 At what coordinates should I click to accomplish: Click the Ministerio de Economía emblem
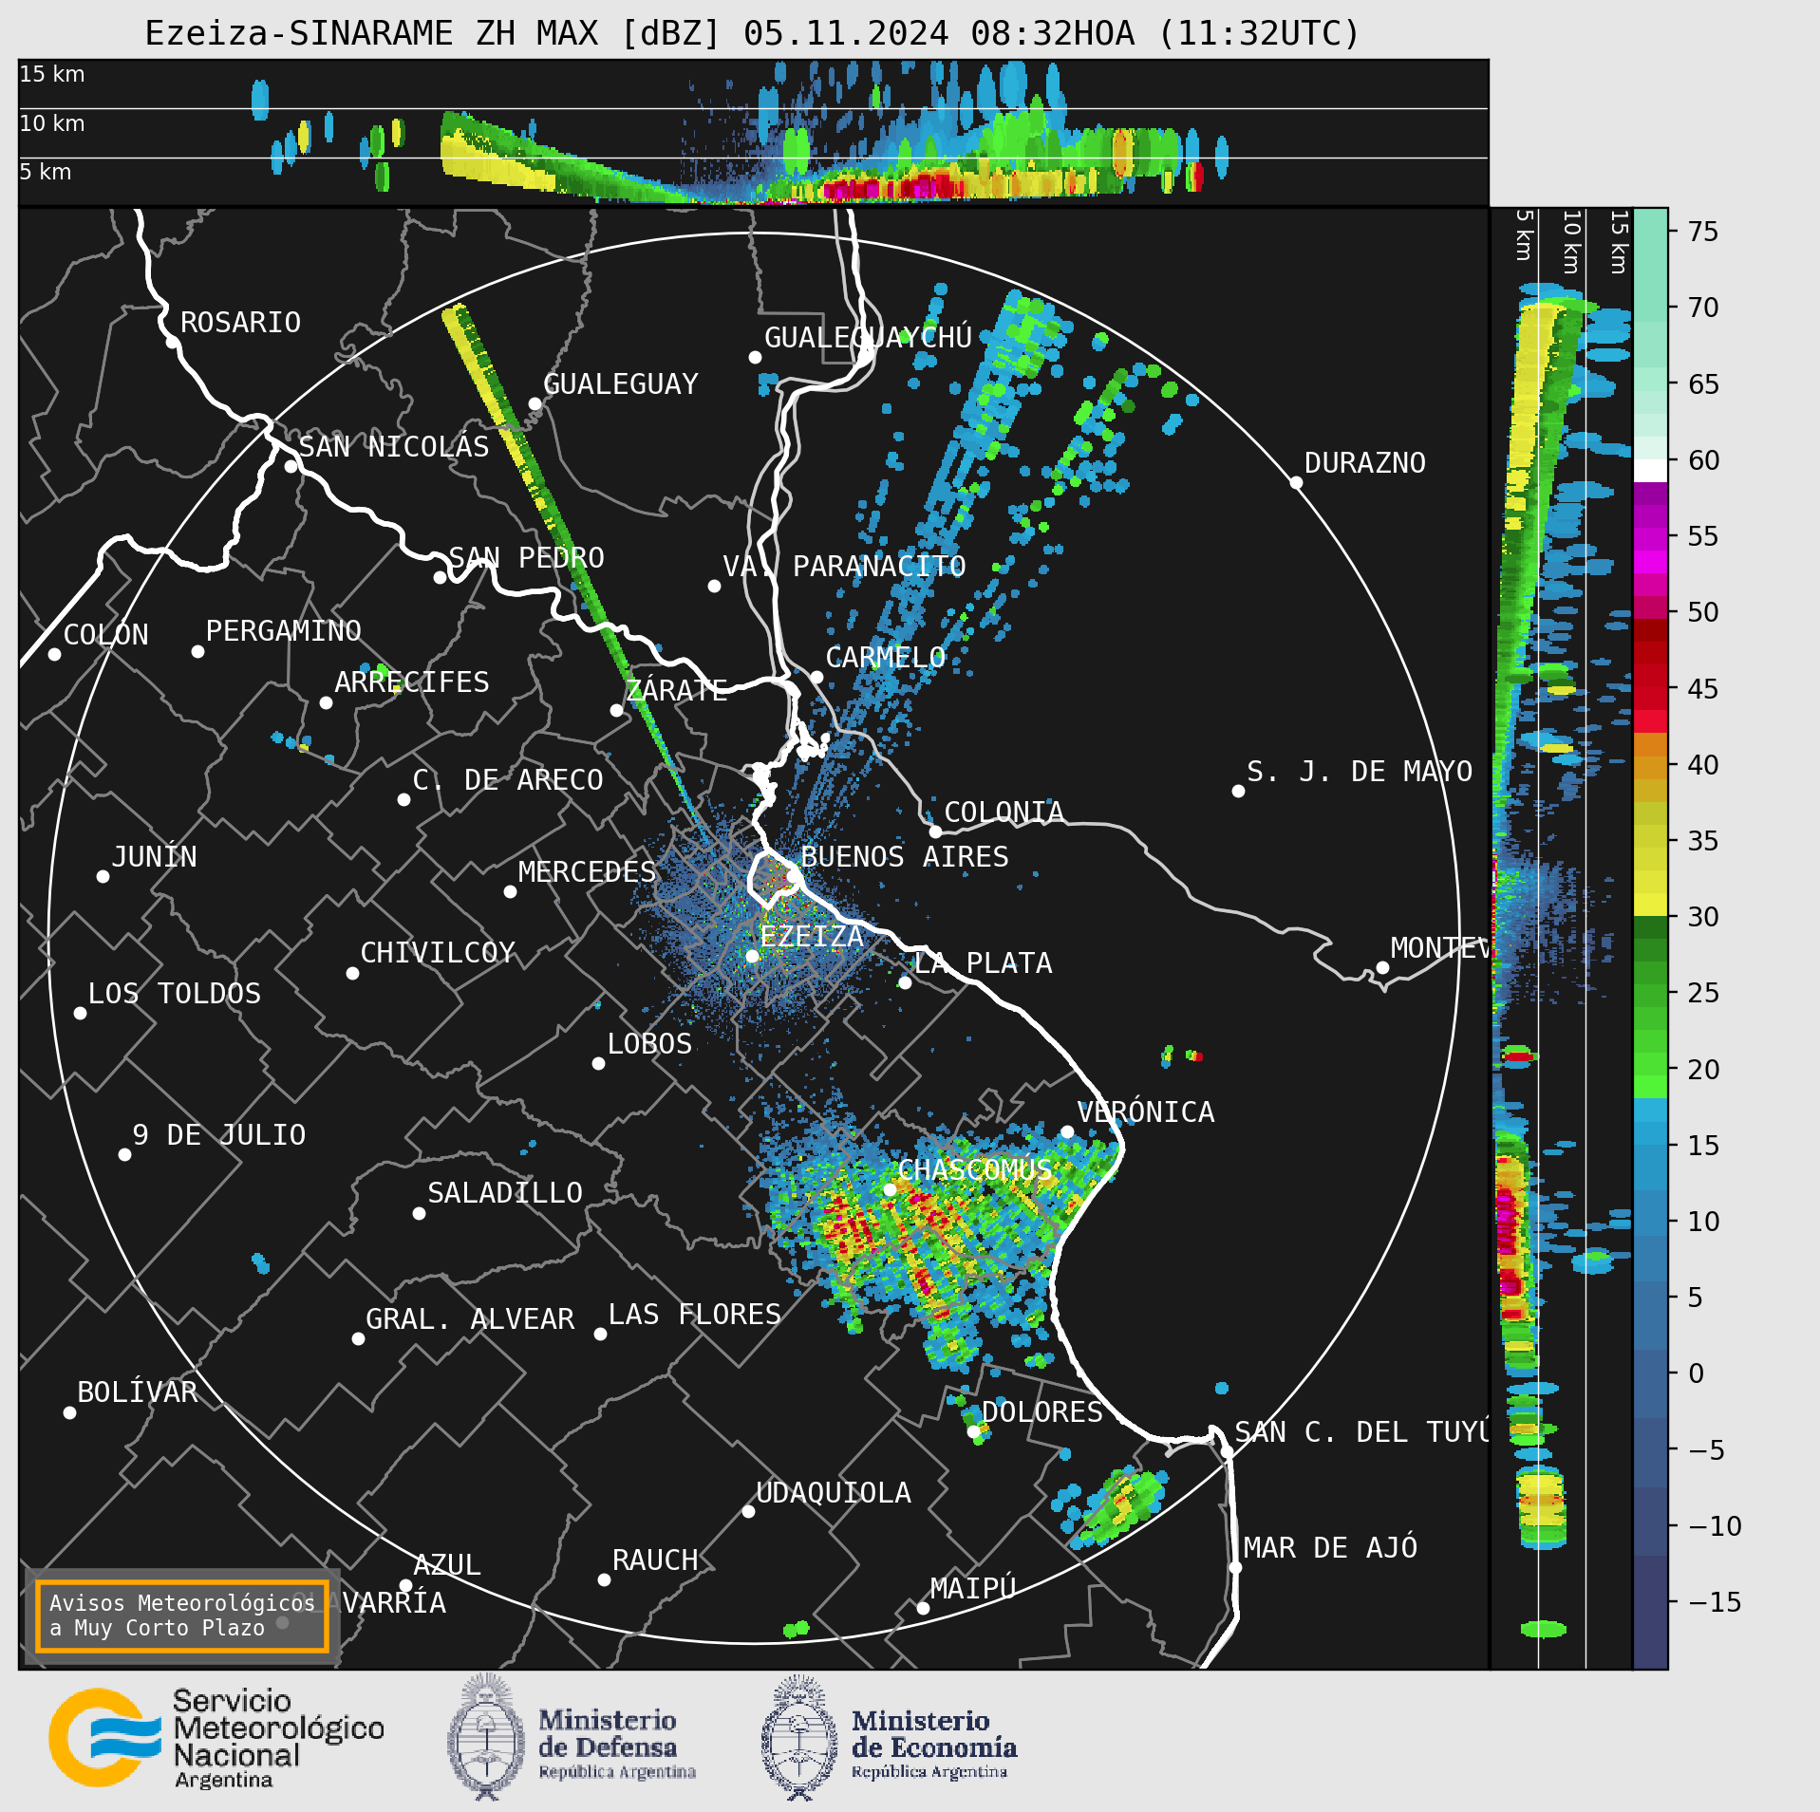click(799, 1737)
